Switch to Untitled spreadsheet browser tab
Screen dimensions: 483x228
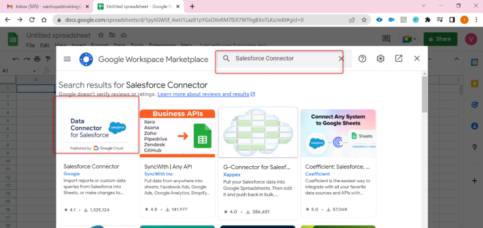[140, 7]
